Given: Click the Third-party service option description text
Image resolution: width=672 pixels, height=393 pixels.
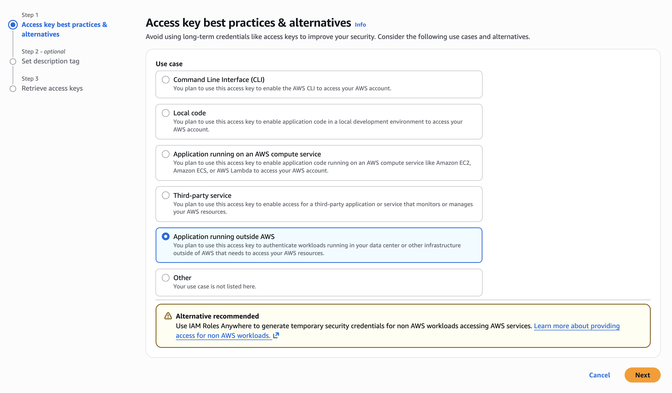Looking at the screenshot, I should click(323, 208).
